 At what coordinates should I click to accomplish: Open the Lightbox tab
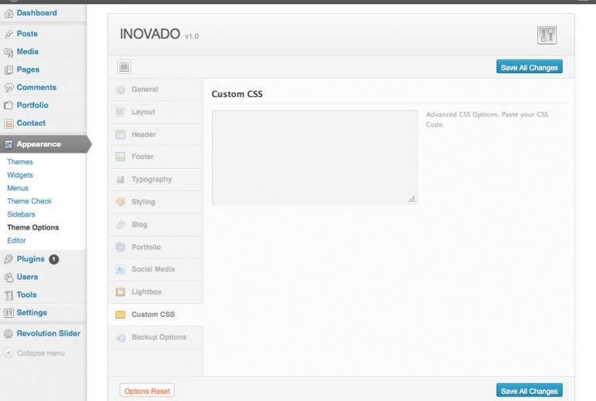(x=156, y=292)
